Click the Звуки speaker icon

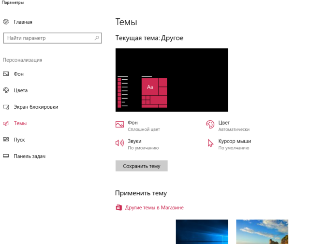119,143
